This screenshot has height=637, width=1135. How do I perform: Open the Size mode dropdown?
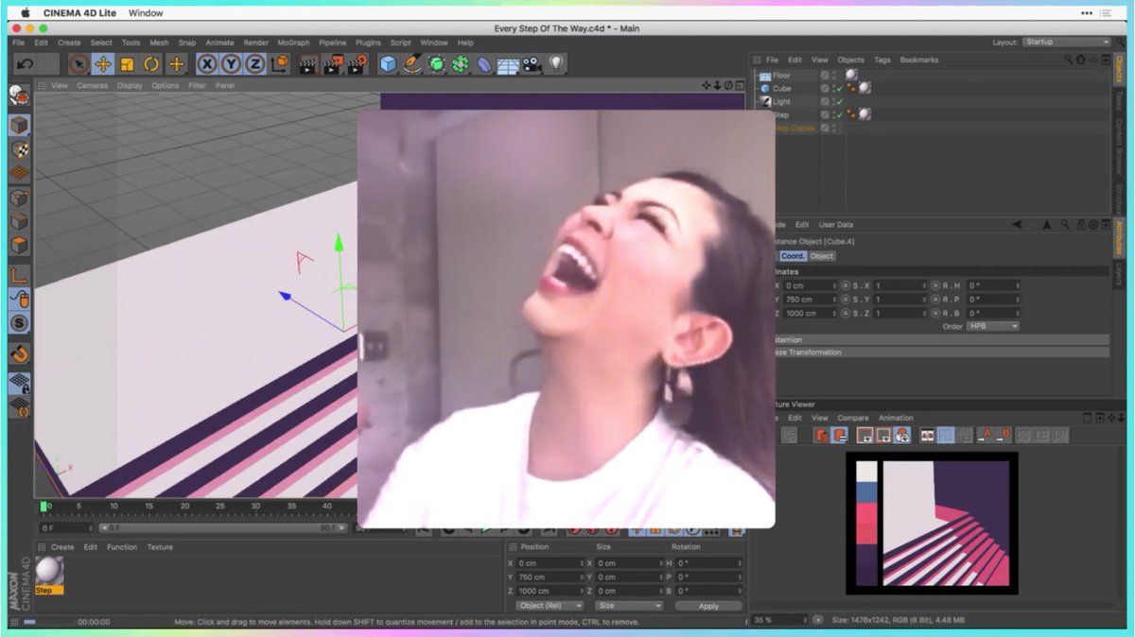tap(629, 606)
